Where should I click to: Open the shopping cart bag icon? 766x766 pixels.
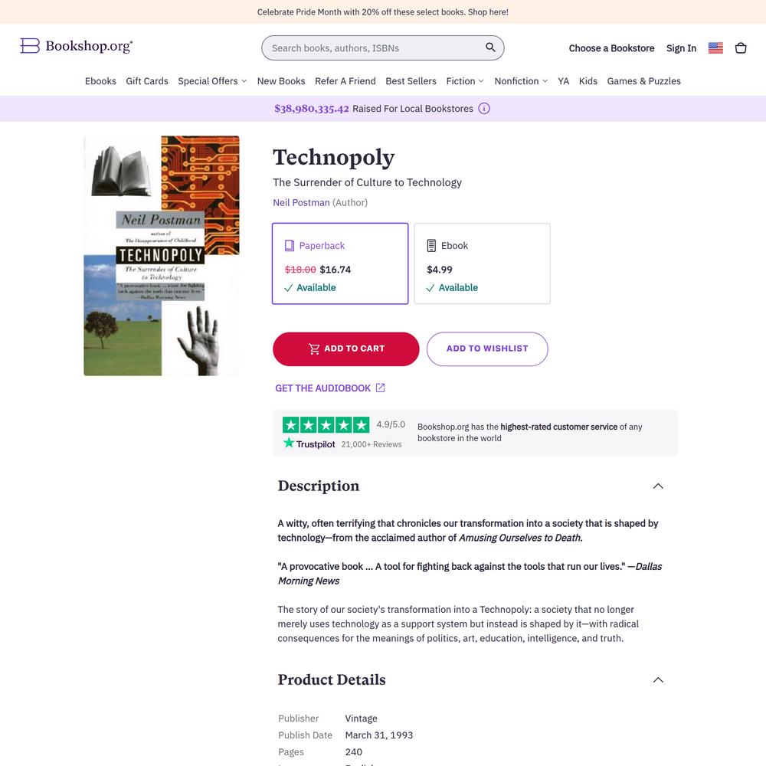tap(741, 47)
